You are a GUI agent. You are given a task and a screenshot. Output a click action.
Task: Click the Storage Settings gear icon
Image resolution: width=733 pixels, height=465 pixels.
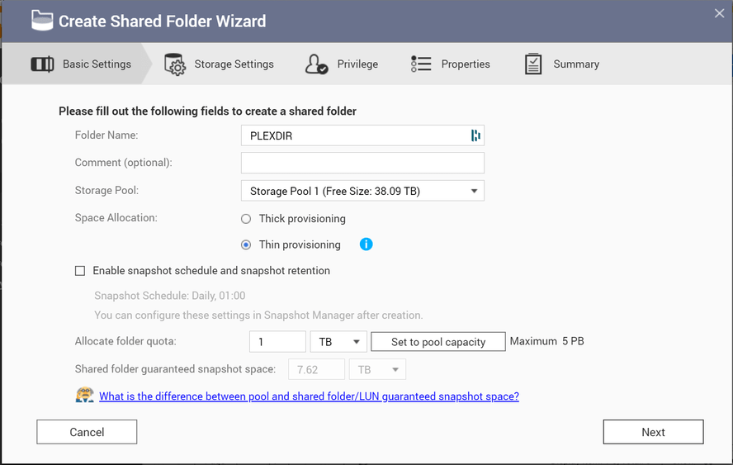pyautogui.click(x=175, y=64)
